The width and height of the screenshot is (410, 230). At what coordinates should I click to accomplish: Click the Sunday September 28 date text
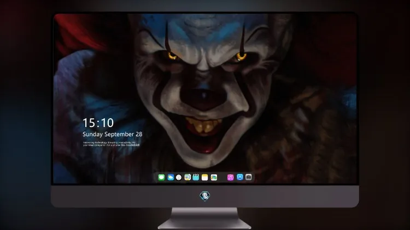pos(113,134)
